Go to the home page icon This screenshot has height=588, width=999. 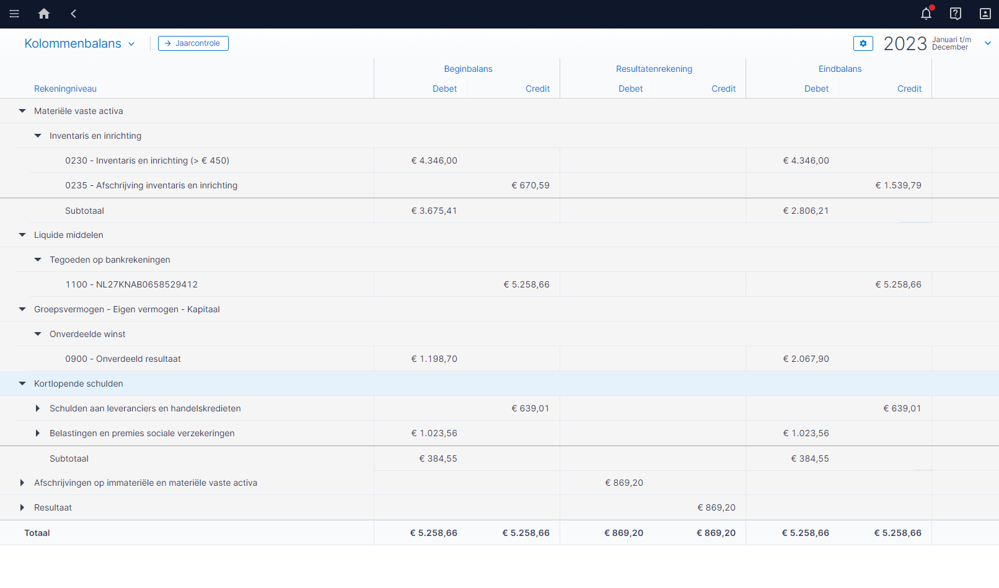click(x=44, y=14)
